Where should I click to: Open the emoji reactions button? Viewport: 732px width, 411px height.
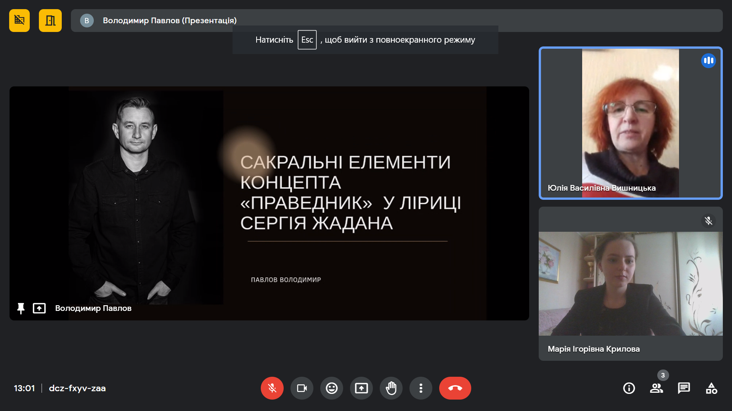[x=331, y=388]
